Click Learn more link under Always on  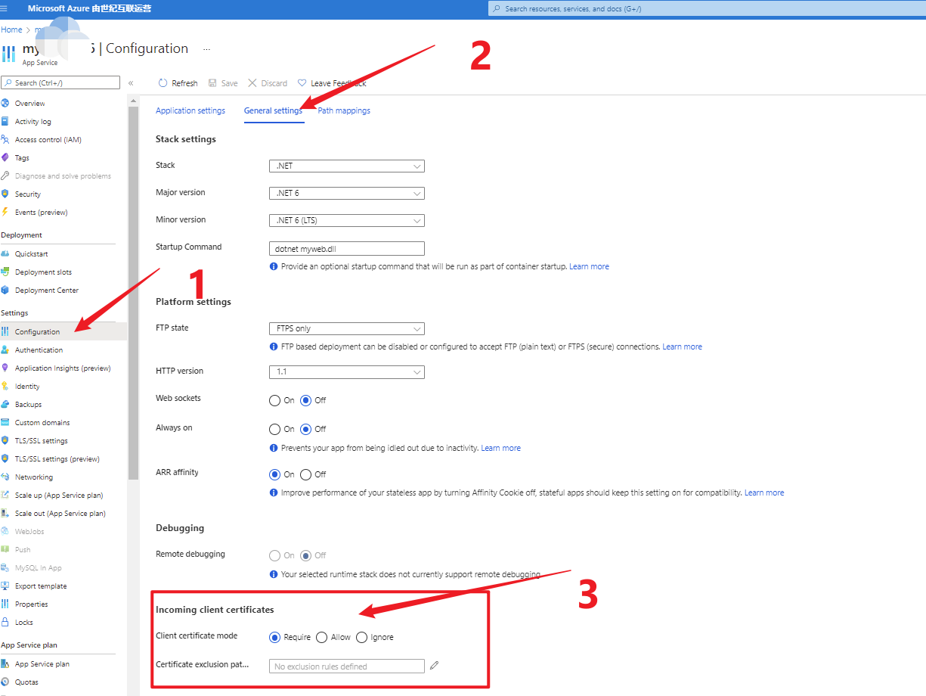point(500,448)
